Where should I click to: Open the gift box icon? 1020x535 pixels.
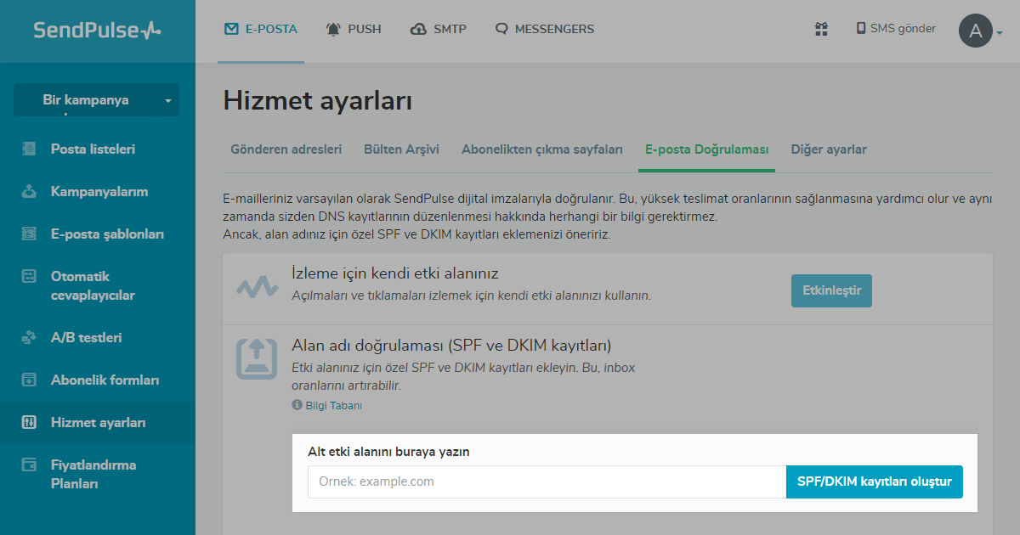pos(821,29)
